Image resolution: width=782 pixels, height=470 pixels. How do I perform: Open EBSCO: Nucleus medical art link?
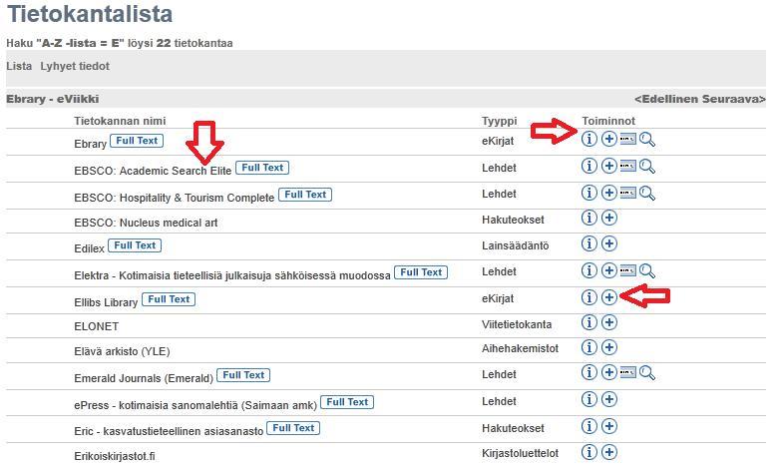click(146, 223)
